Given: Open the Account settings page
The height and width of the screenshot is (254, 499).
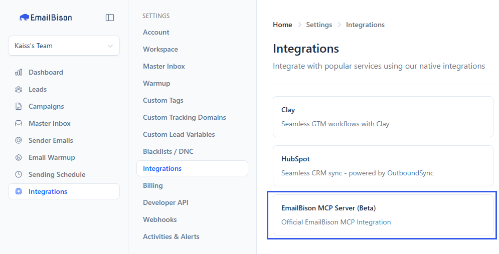Looking at the screenshot, I should tap(156, 32).
